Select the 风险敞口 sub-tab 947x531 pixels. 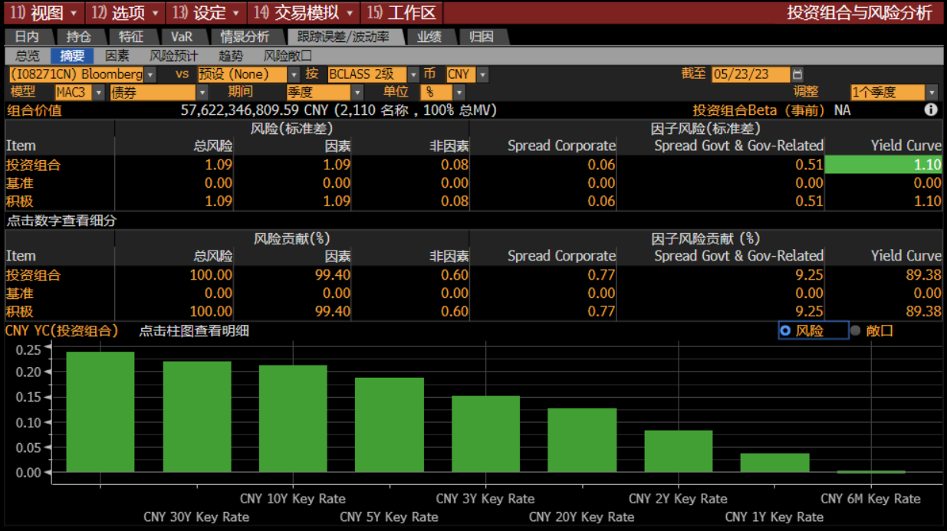(288, 56)
